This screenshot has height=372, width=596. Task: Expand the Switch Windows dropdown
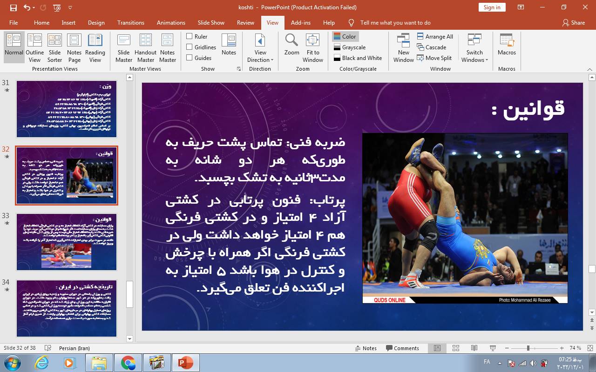point(474,48)
